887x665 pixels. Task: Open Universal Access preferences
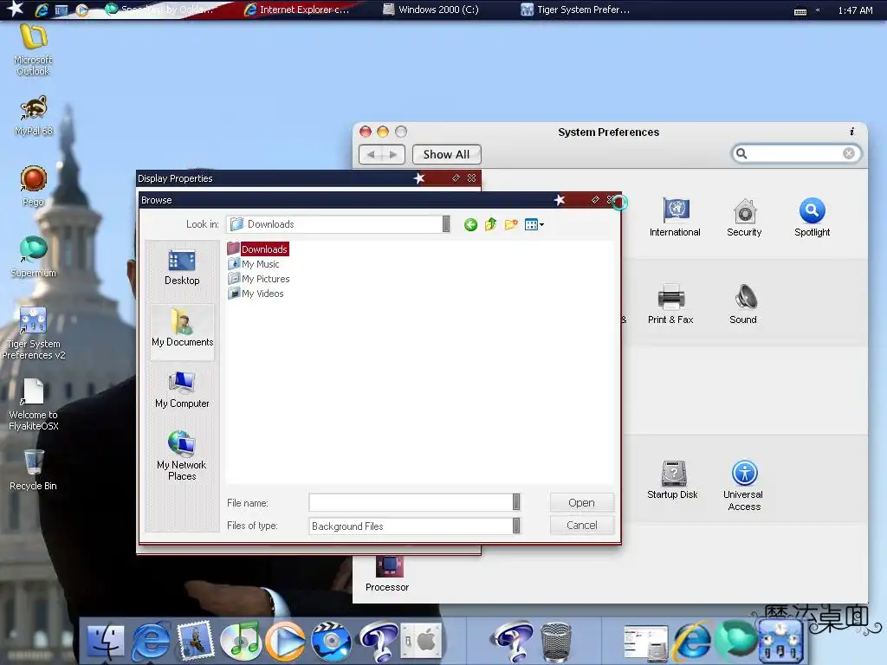pos(744,485)
